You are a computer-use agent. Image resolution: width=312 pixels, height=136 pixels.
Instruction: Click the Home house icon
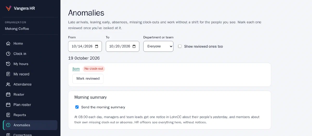[8, 44]
